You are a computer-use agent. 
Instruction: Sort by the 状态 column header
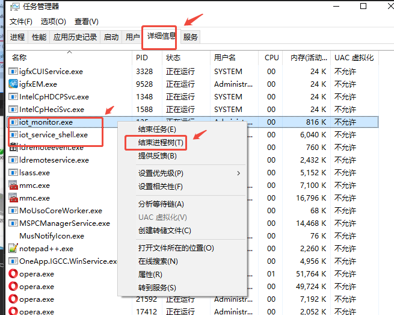186,58
